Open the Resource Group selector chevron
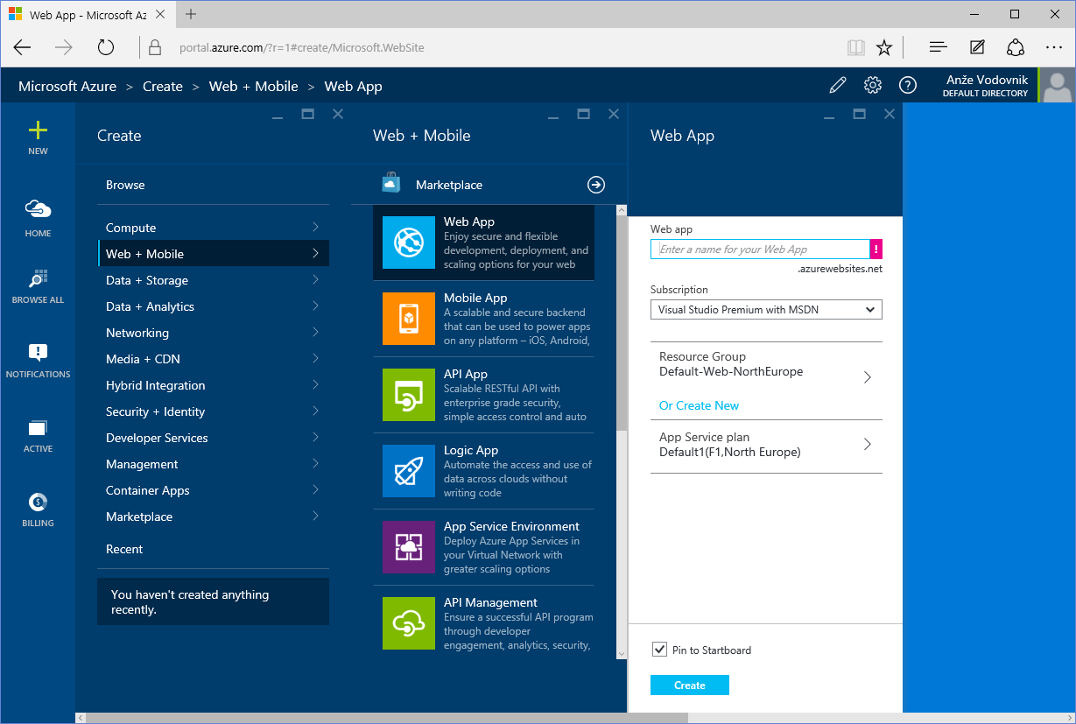This screenshot has width=1076, height=724. 868,377
